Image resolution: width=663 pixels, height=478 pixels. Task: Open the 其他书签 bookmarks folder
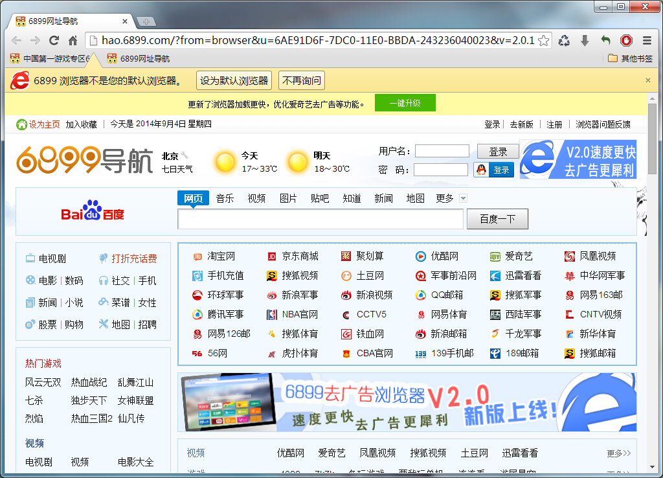pyautogui.click(x=631, y=58)
